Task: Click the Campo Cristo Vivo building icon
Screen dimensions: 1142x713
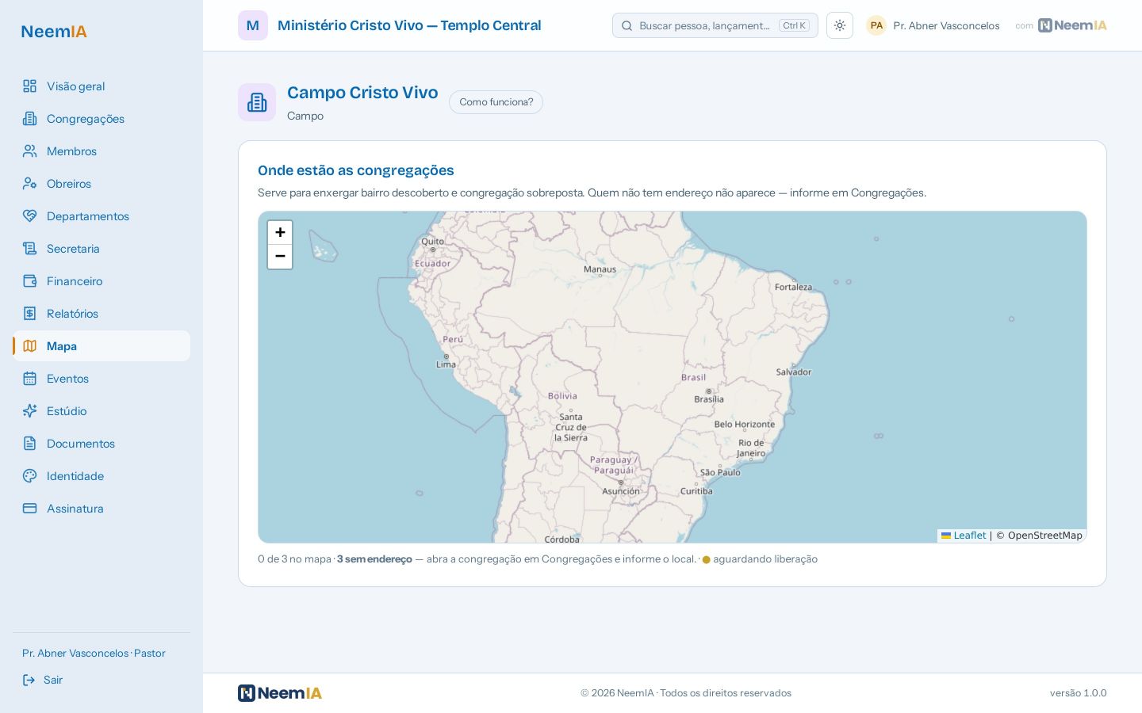Action: [x=257, y=102]
